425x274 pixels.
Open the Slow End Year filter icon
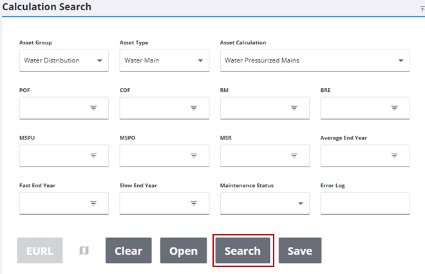(x=194, y=203)
